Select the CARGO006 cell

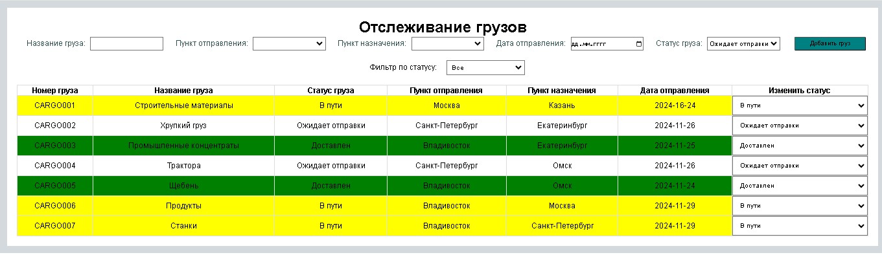(x=55, y=206)
